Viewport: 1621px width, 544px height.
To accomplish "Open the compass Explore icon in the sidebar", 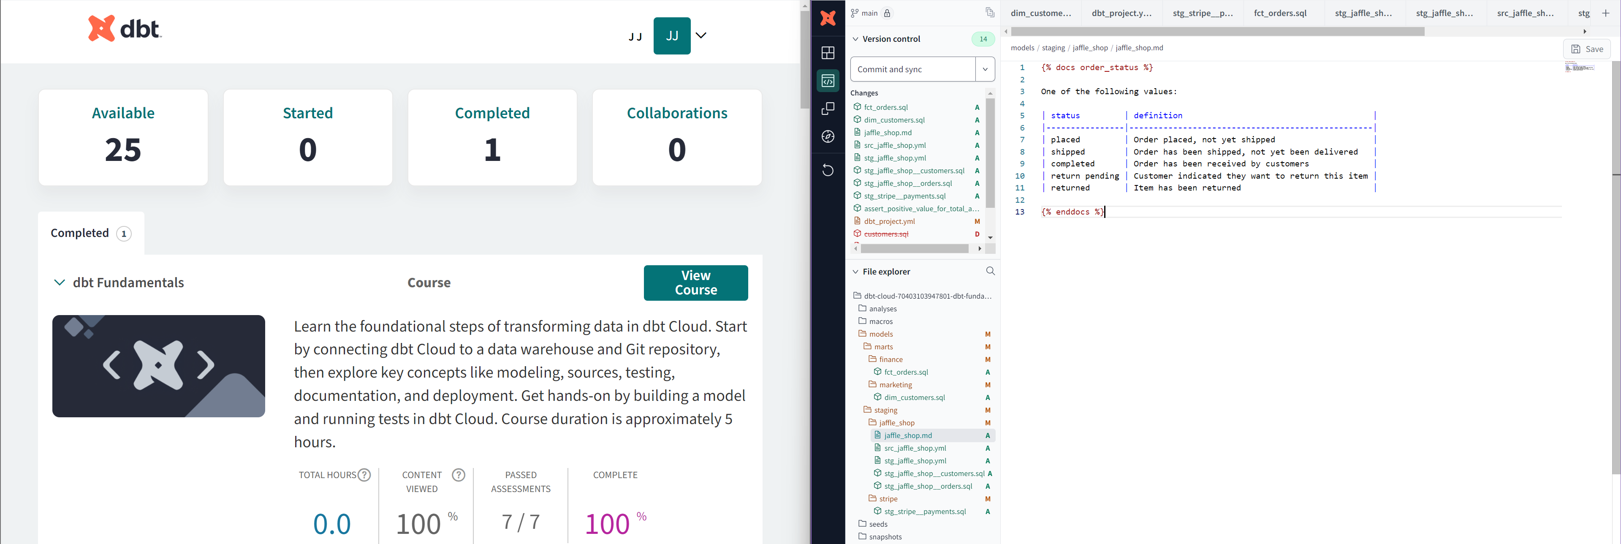I will [x=828, y=136].
